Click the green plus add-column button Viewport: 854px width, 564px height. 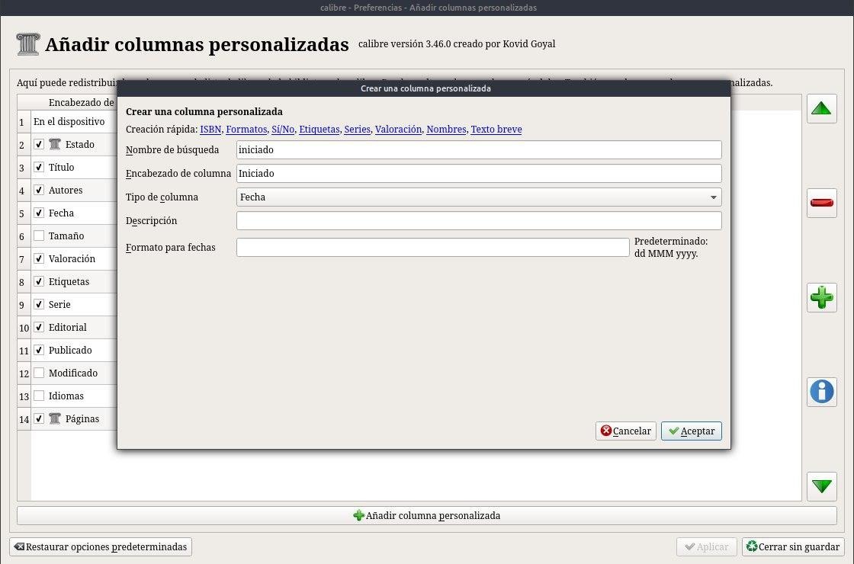pos(821,297)
